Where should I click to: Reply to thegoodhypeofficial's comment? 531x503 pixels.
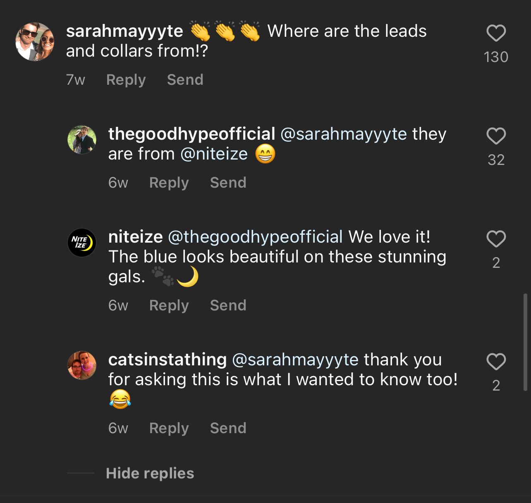pyautogui.click(x=169, y=183)
